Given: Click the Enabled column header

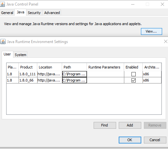Looking at the screenshot, I should tap(133, 67).
